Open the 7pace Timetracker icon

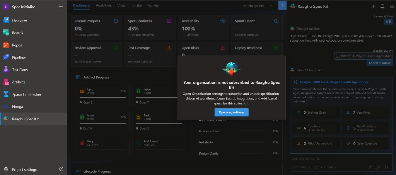(x=6, y=94)
